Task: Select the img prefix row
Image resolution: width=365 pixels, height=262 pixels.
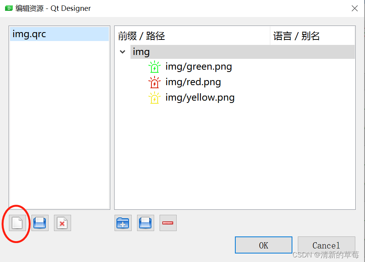Action: pyautogui.click(x=242, y=52)
